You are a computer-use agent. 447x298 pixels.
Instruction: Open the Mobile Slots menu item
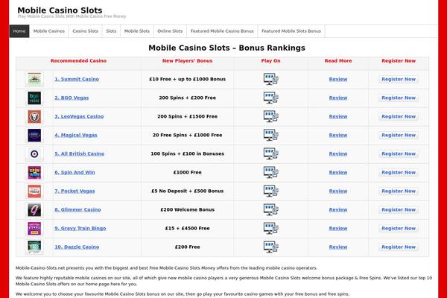pos(137,31)
